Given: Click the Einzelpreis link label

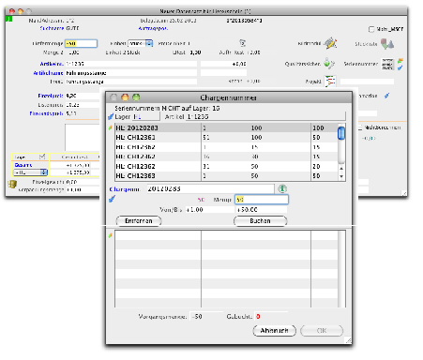Looking at the screenshot, I should (x=51, y=96).
